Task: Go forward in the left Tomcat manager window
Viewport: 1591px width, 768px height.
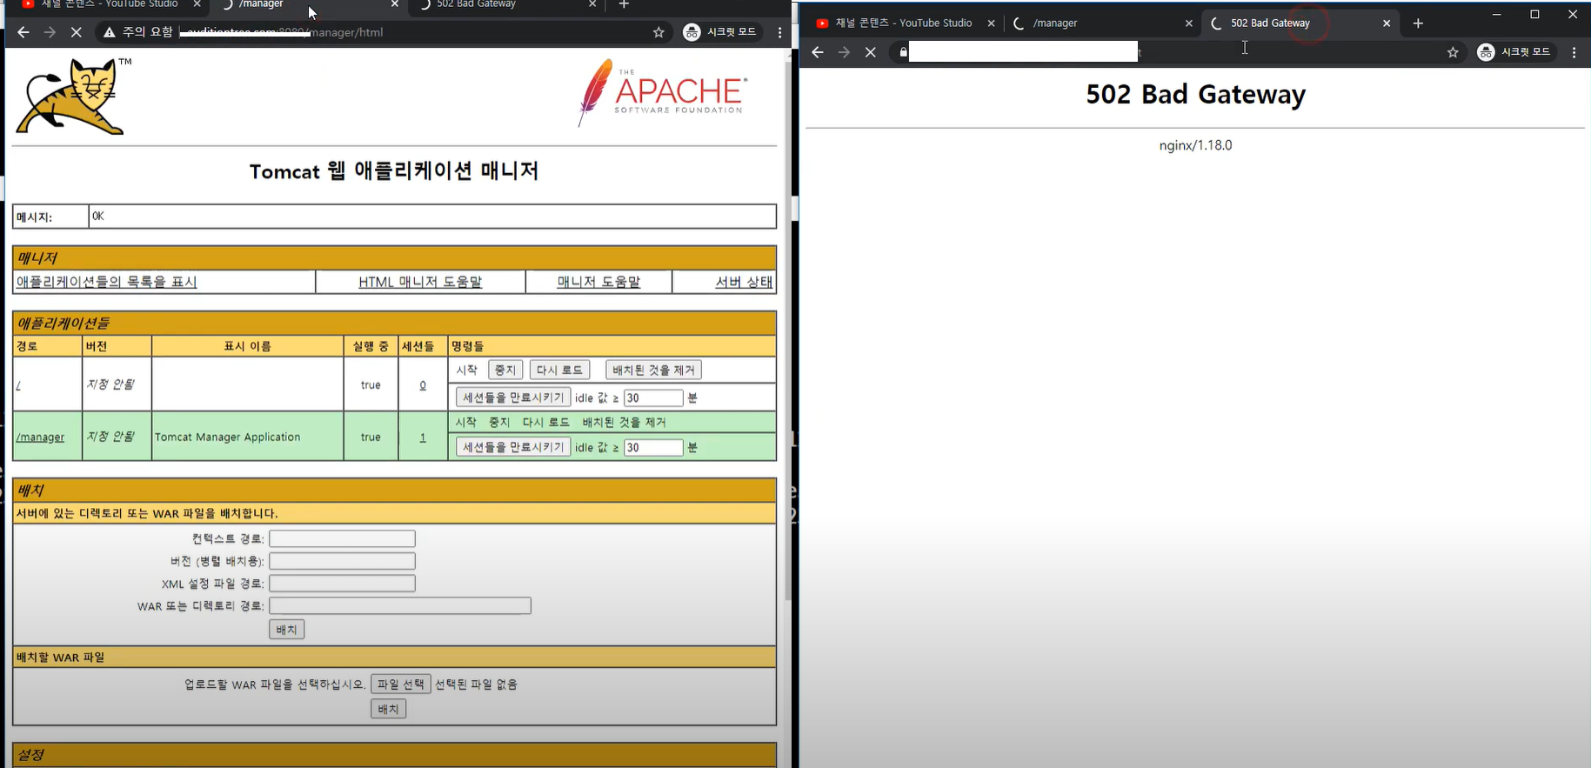Action: [50, 32]
